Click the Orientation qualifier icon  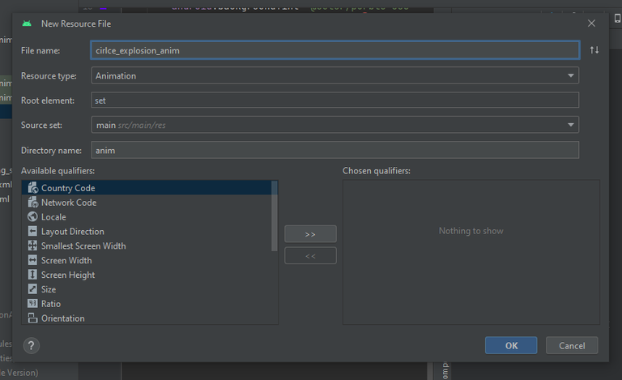32,318
